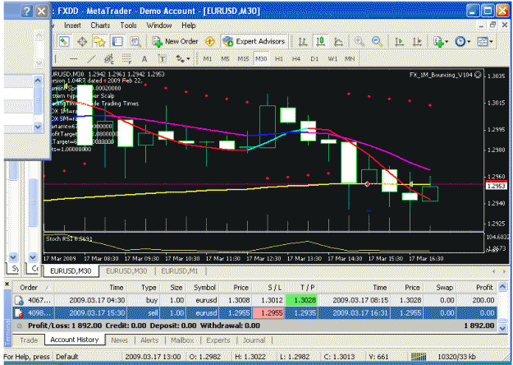This screenshot has height=365, width=513.
Task: Switch chart to candlesticks
Action: click(320, 42)
